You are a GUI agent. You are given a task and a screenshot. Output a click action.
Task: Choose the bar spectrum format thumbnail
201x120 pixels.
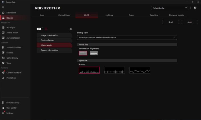pos(89,70)
